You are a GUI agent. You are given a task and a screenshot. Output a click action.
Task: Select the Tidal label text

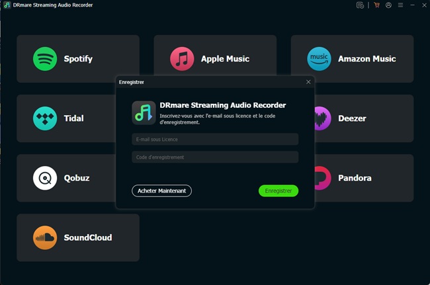[x=74, y=118]
